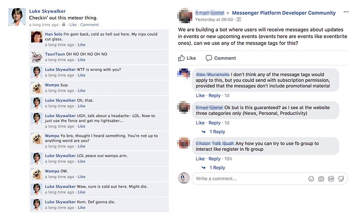
Task: Click the thumbs-up Like icon on the post
Action: click(182, 58)
